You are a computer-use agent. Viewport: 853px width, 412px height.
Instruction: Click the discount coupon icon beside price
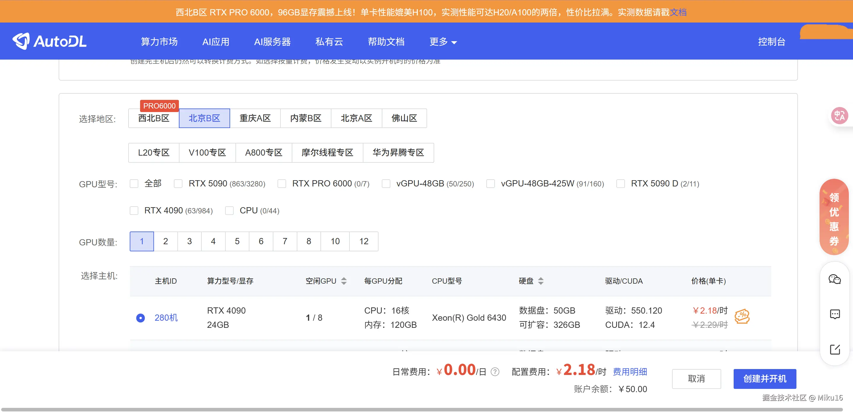pos(742,317)
